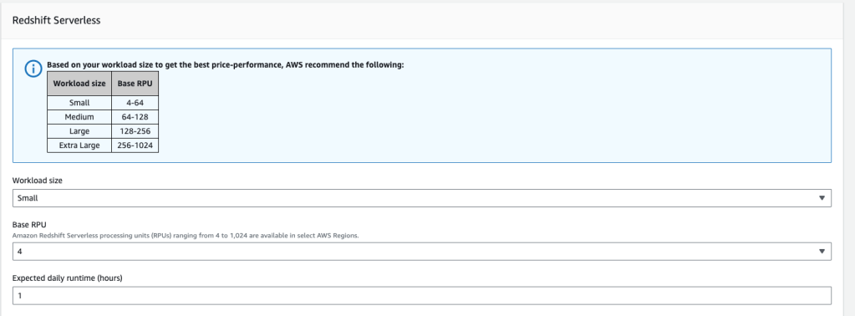The height and width of the screenshot is (316, 855).
Task: Select the Small row in recommendation table
Action: coord(103,103)
